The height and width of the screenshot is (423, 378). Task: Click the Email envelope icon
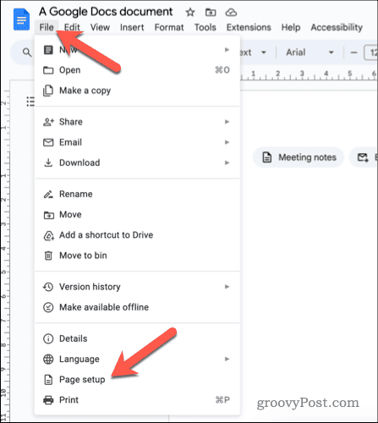point(48,142)
